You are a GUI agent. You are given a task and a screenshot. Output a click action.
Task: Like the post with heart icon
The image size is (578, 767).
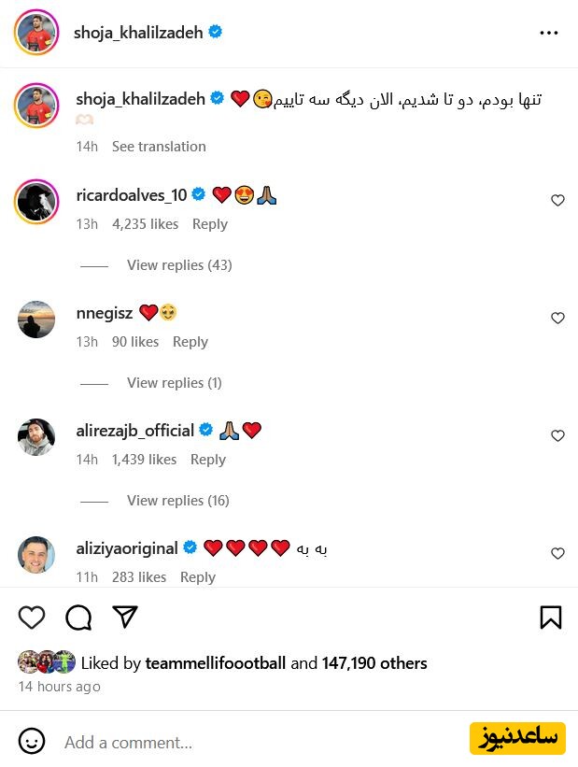32,618
